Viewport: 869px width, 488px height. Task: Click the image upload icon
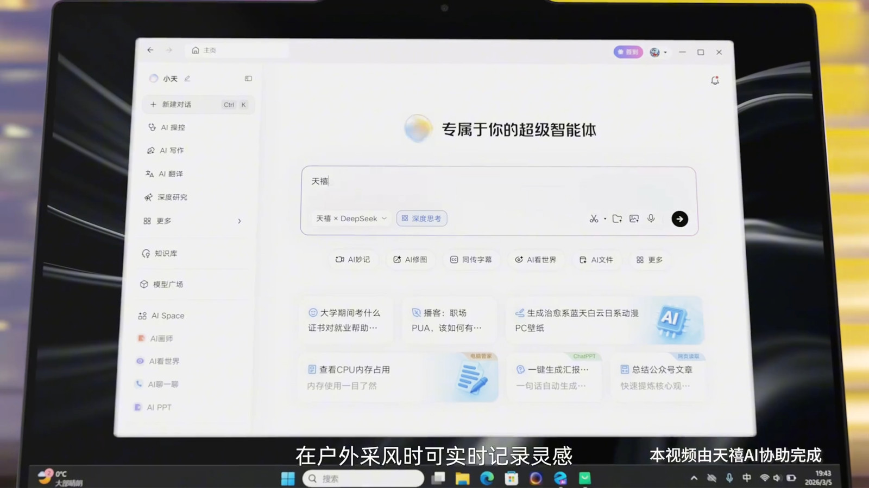634,219
